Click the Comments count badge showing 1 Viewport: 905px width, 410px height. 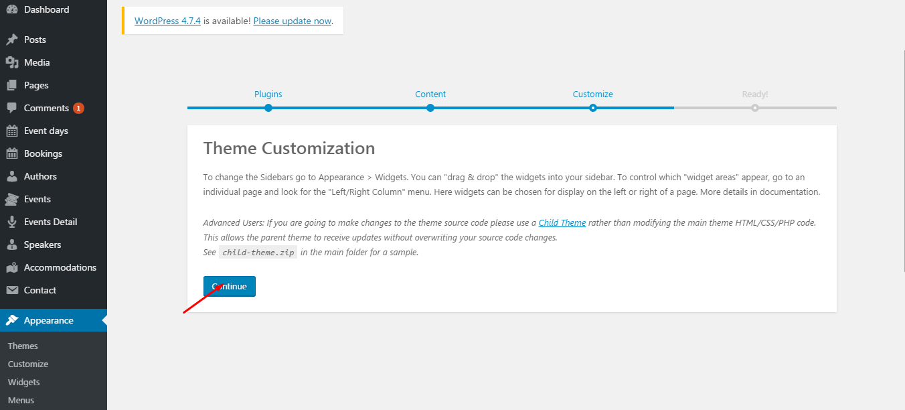(x=78, y=108)
